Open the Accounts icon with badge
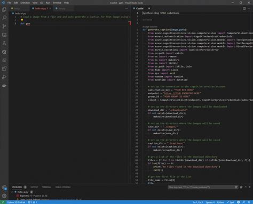This screenshot has width=253, height=204. pos(4,187)
